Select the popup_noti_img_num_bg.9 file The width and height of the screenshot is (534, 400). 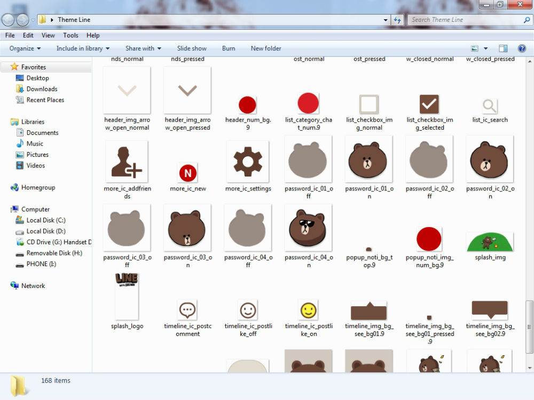(429, 239)
